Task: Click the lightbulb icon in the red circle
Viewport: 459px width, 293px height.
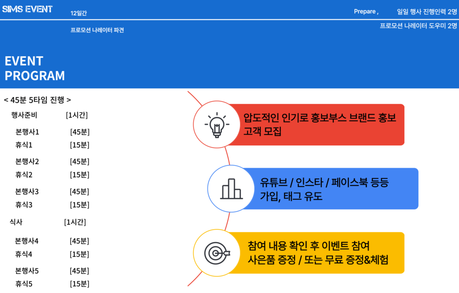Action: 217,124
